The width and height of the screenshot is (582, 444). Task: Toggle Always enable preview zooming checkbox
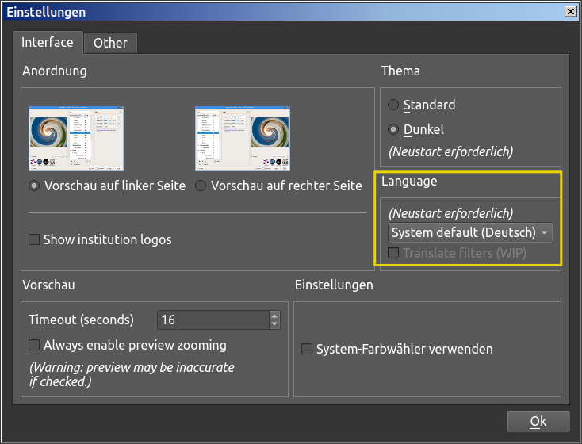click(34, 345)
